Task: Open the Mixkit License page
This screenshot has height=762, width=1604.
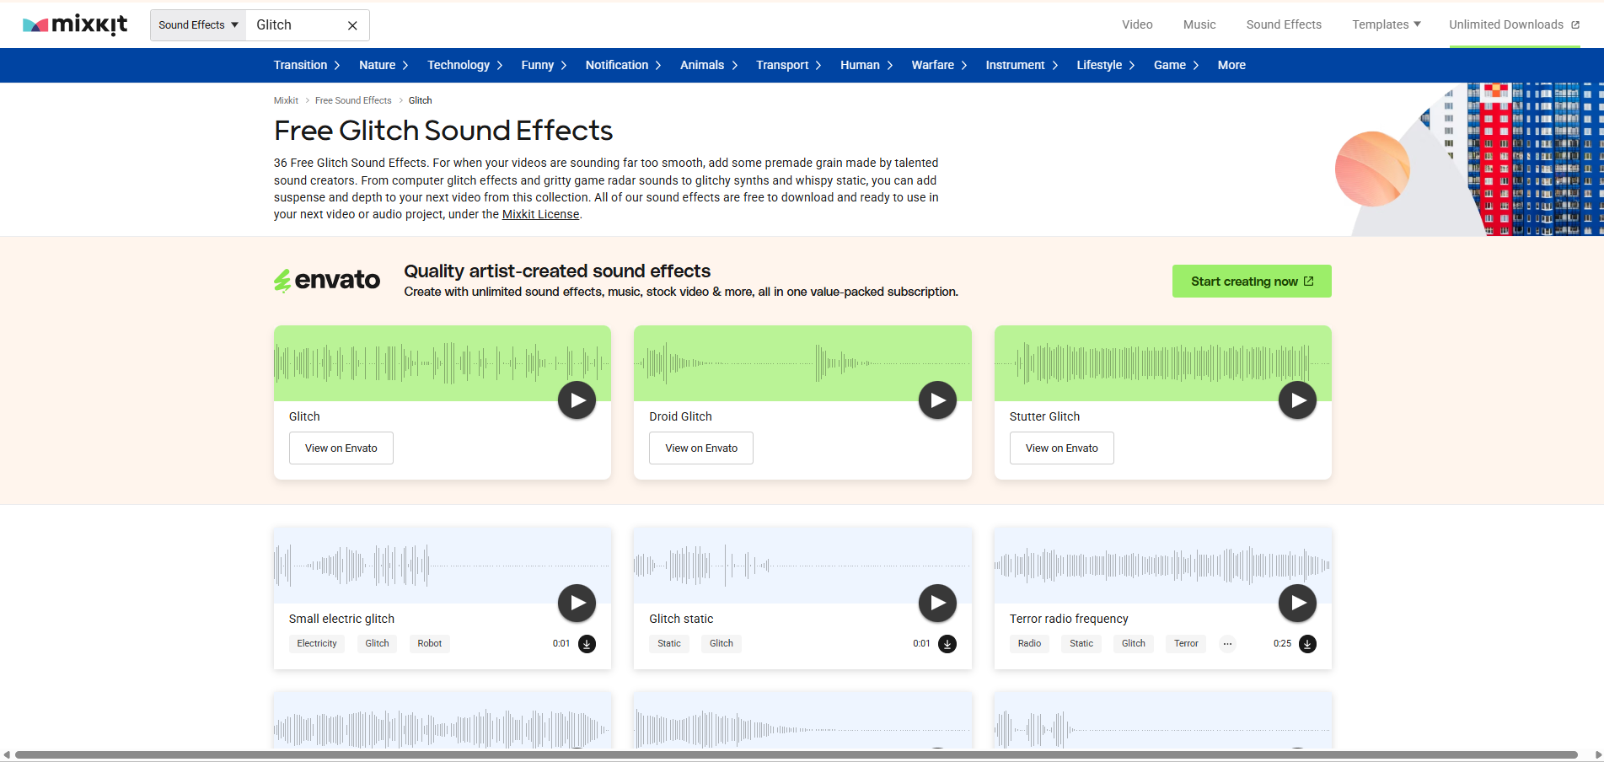Action: [539, 214]
